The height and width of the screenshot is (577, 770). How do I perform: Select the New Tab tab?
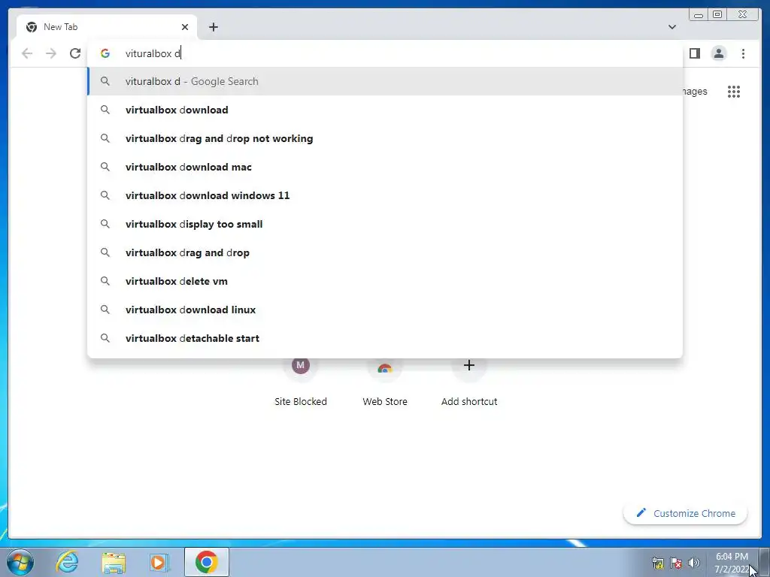pos(107,27)
